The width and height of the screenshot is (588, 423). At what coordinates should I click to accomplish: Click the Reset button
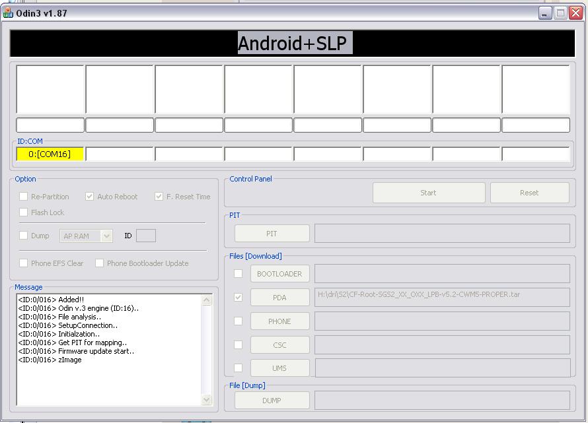[529, 193]
